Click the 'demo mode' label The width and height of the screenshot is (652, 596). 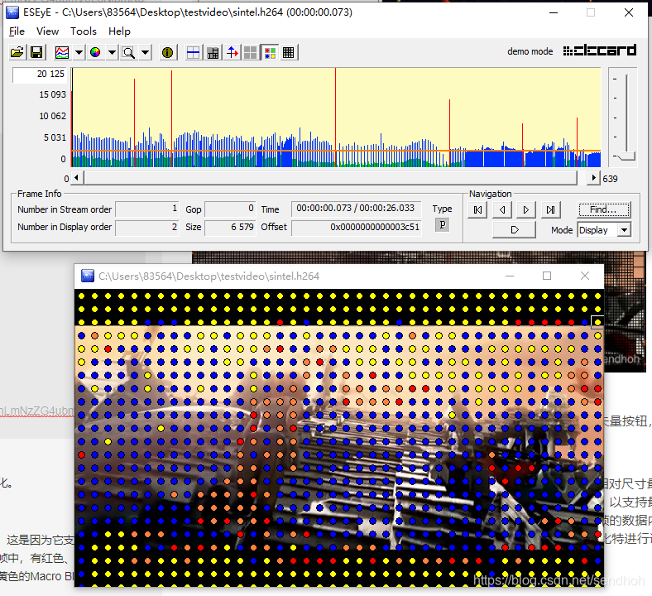coord(530,51)
